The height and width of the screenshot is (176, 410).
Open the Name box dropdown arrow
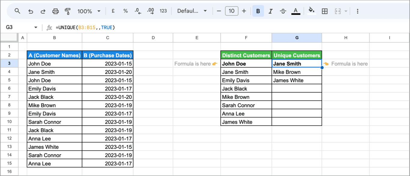(x=36, y=27)
